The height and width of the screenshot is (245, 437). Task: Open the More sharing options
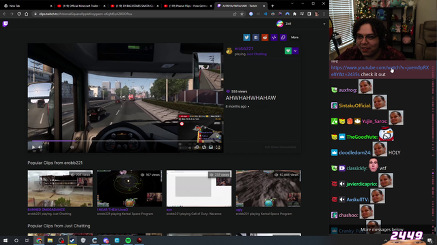coord(294,37)
